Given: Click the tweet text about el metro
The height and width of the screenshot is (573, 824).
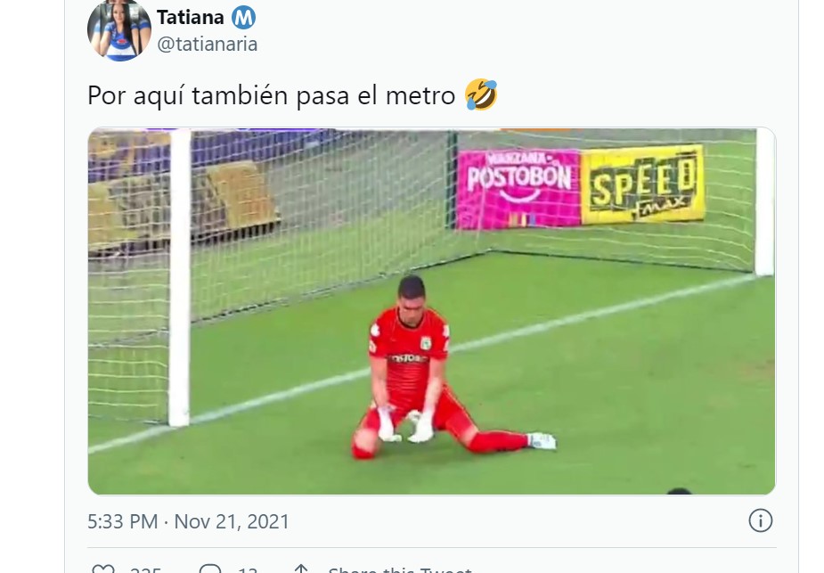Looking at the screenshot, I should coord(271,95).
